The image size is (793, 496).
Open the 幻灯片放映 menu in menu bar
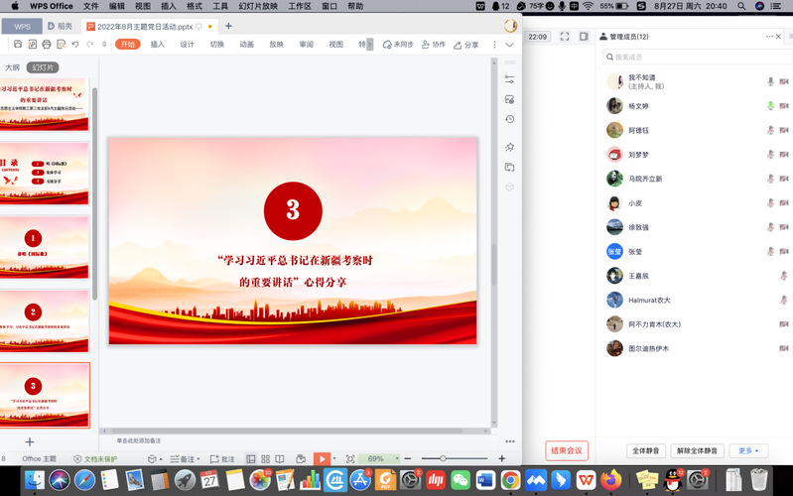pos(258,6)
